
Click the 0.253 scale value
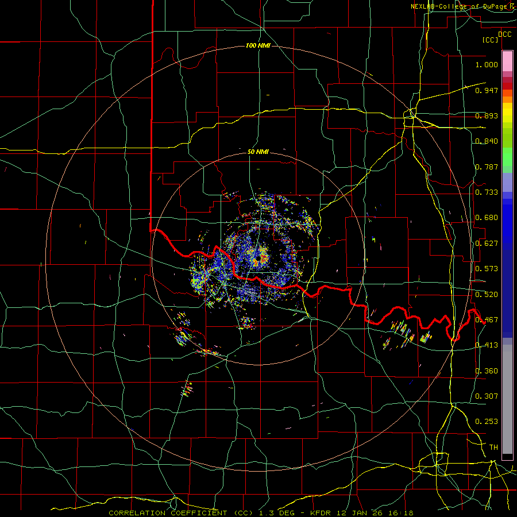click(487, 422)
